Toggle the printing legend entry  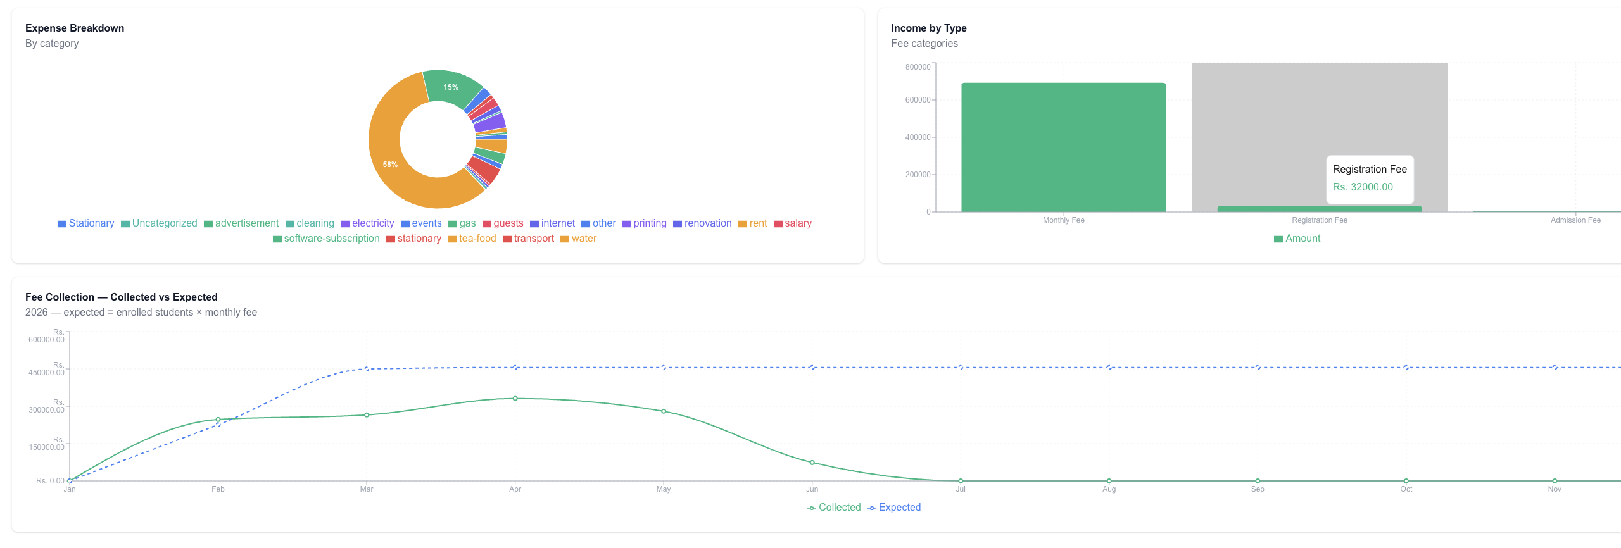click(644, 223)
